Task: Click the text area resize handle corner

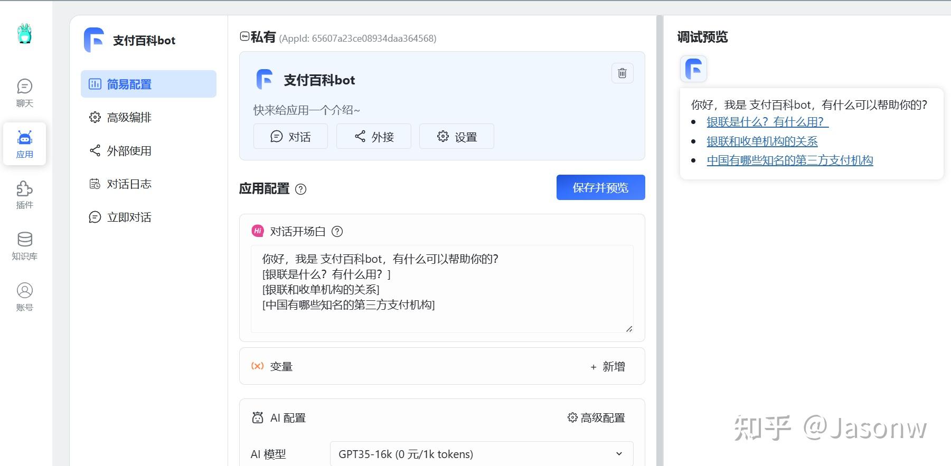Action: tap(629, 329)
